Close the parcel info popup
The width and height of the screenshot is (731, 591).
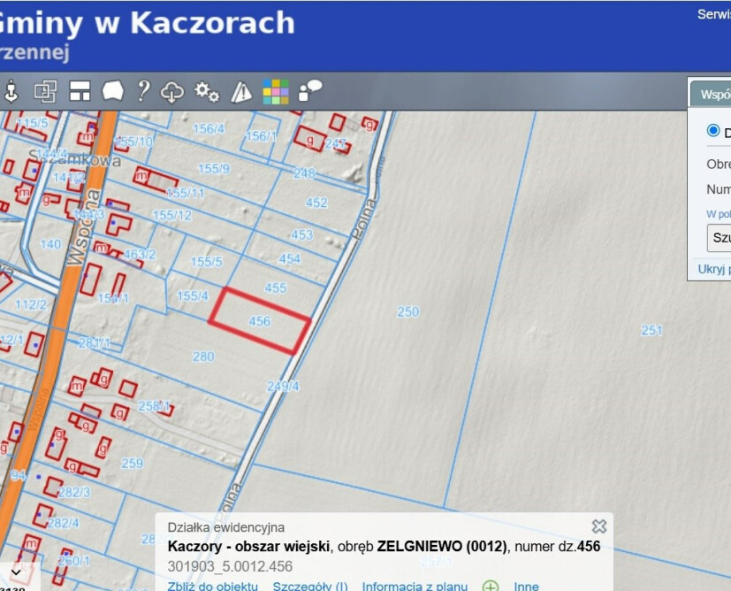click(x=599, y=526)
